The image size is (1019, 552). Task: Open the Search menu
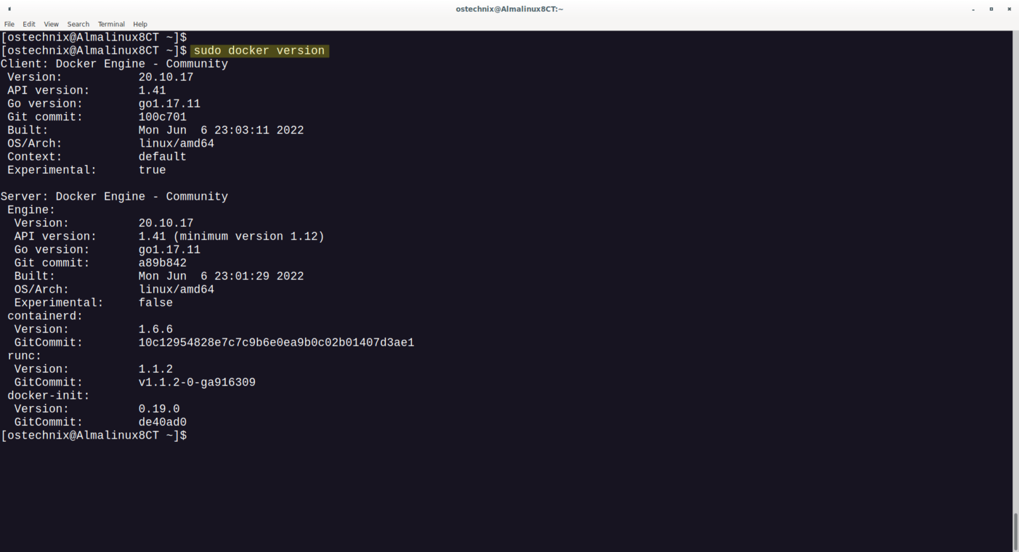tap(78, 24)
